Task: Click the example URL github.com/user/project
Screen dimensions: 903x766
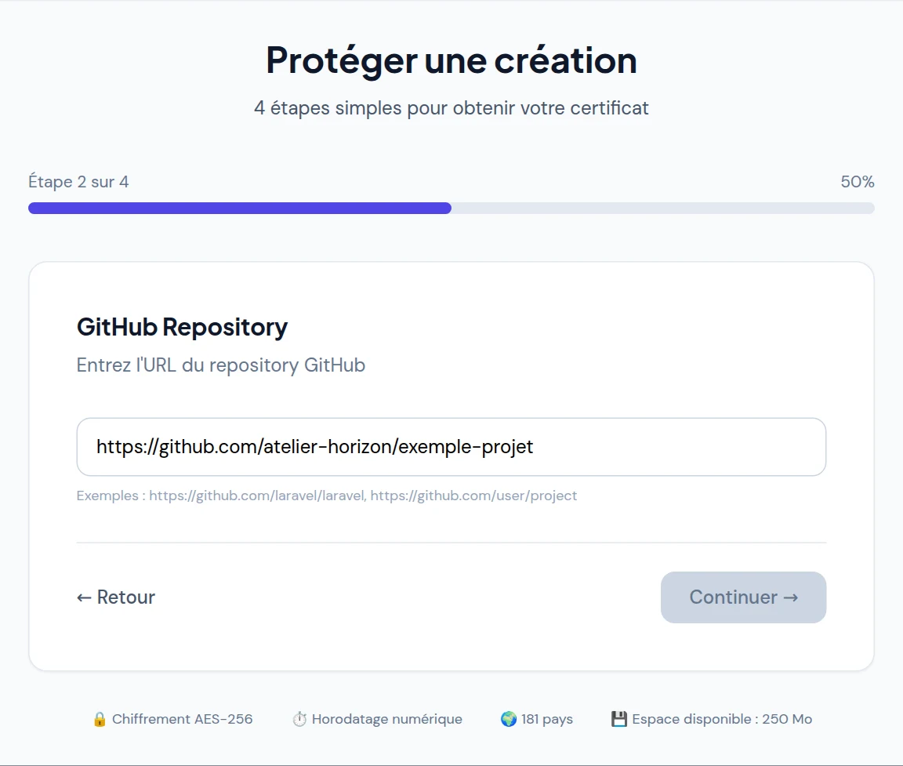Action: click(473, 496)
